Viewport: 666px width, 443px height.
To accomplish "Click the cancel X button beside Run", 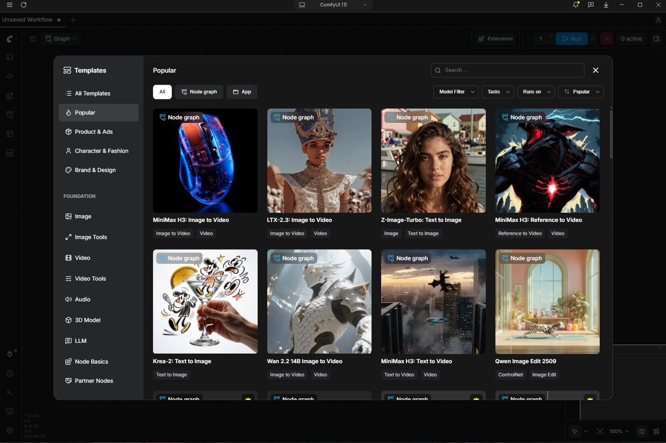I will [606, 39].
